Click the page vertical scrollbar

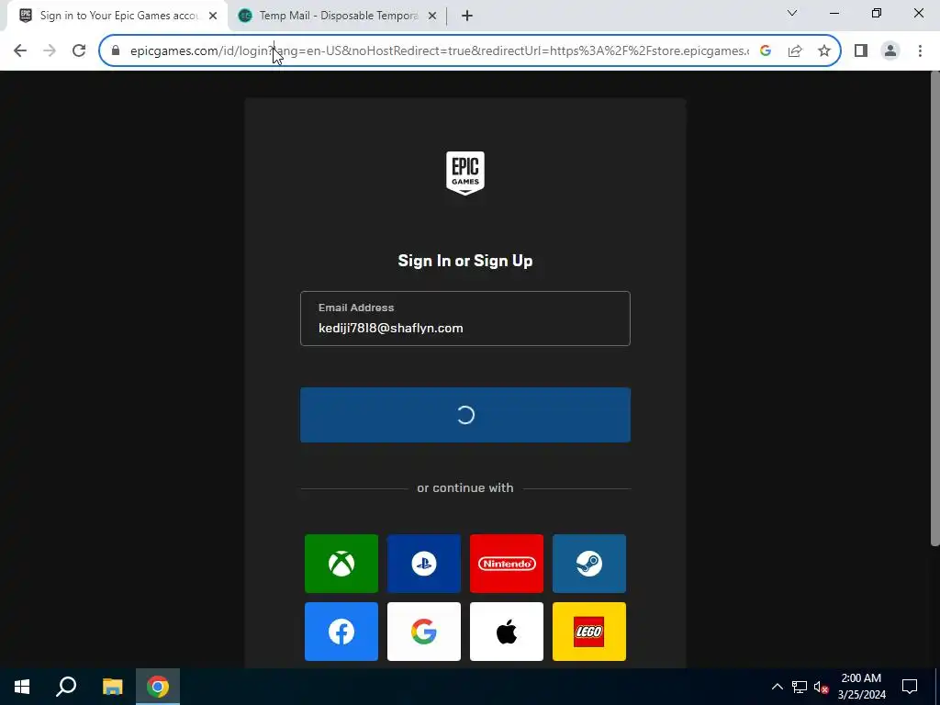tap(934, 308)
